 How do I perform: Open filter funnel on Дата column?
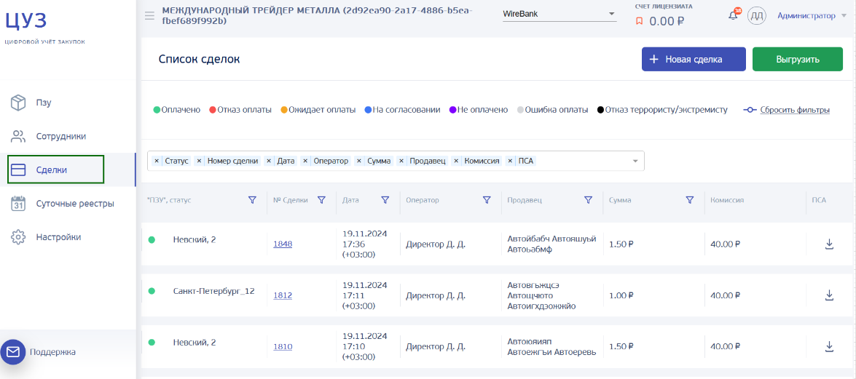pyautogui.click(x=385, y=200)
